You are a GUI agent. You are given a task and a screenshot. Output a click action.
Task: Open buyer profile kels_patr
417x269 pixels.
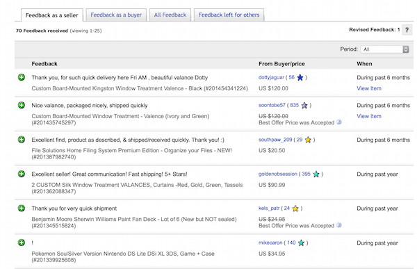[269, 209]
